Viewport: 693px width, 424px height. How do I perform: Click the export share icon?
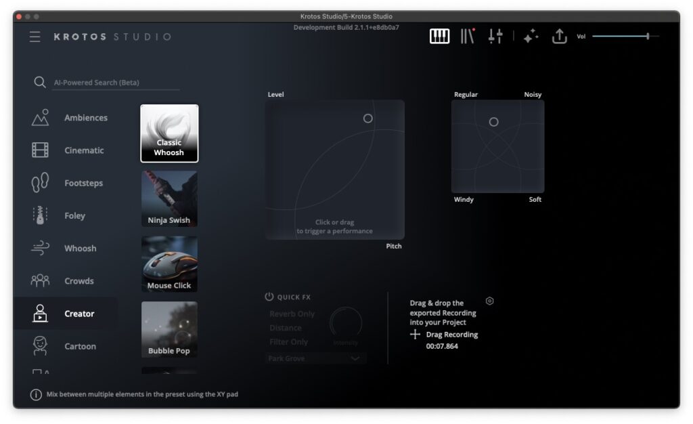(559, 37)
